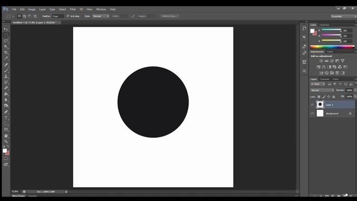Switch to the Swatches tab
The width and height of the screenshot is (357, 201).
(x=324, y=25)
